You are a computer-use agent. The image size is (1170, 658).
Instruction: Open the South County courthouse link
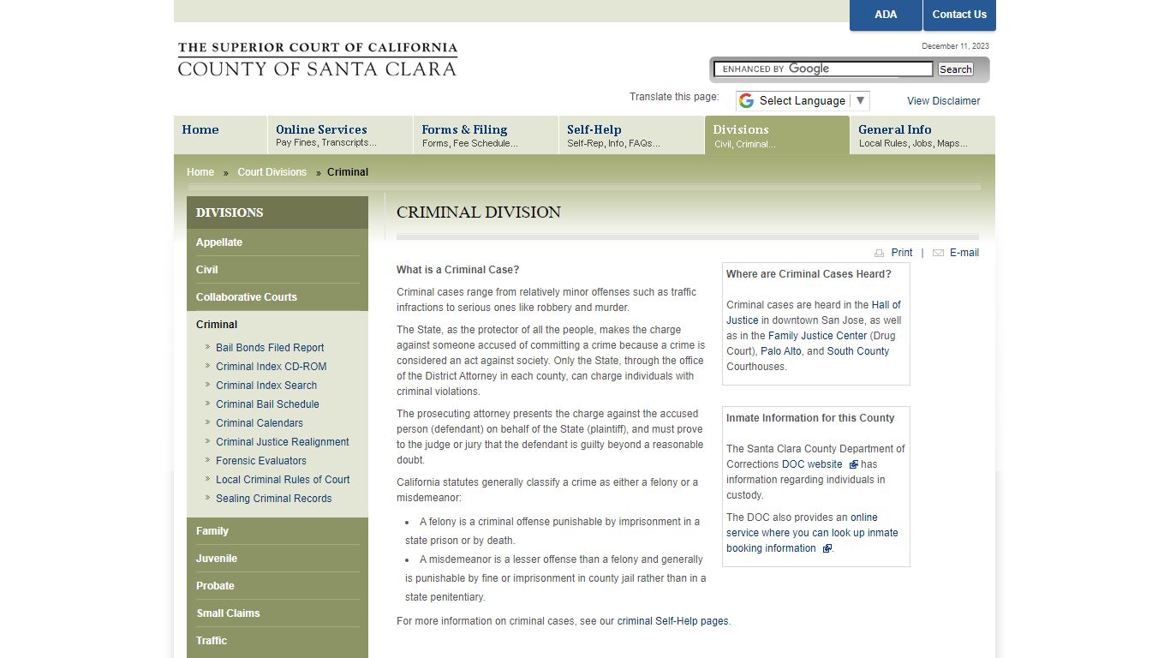(858, 351)
